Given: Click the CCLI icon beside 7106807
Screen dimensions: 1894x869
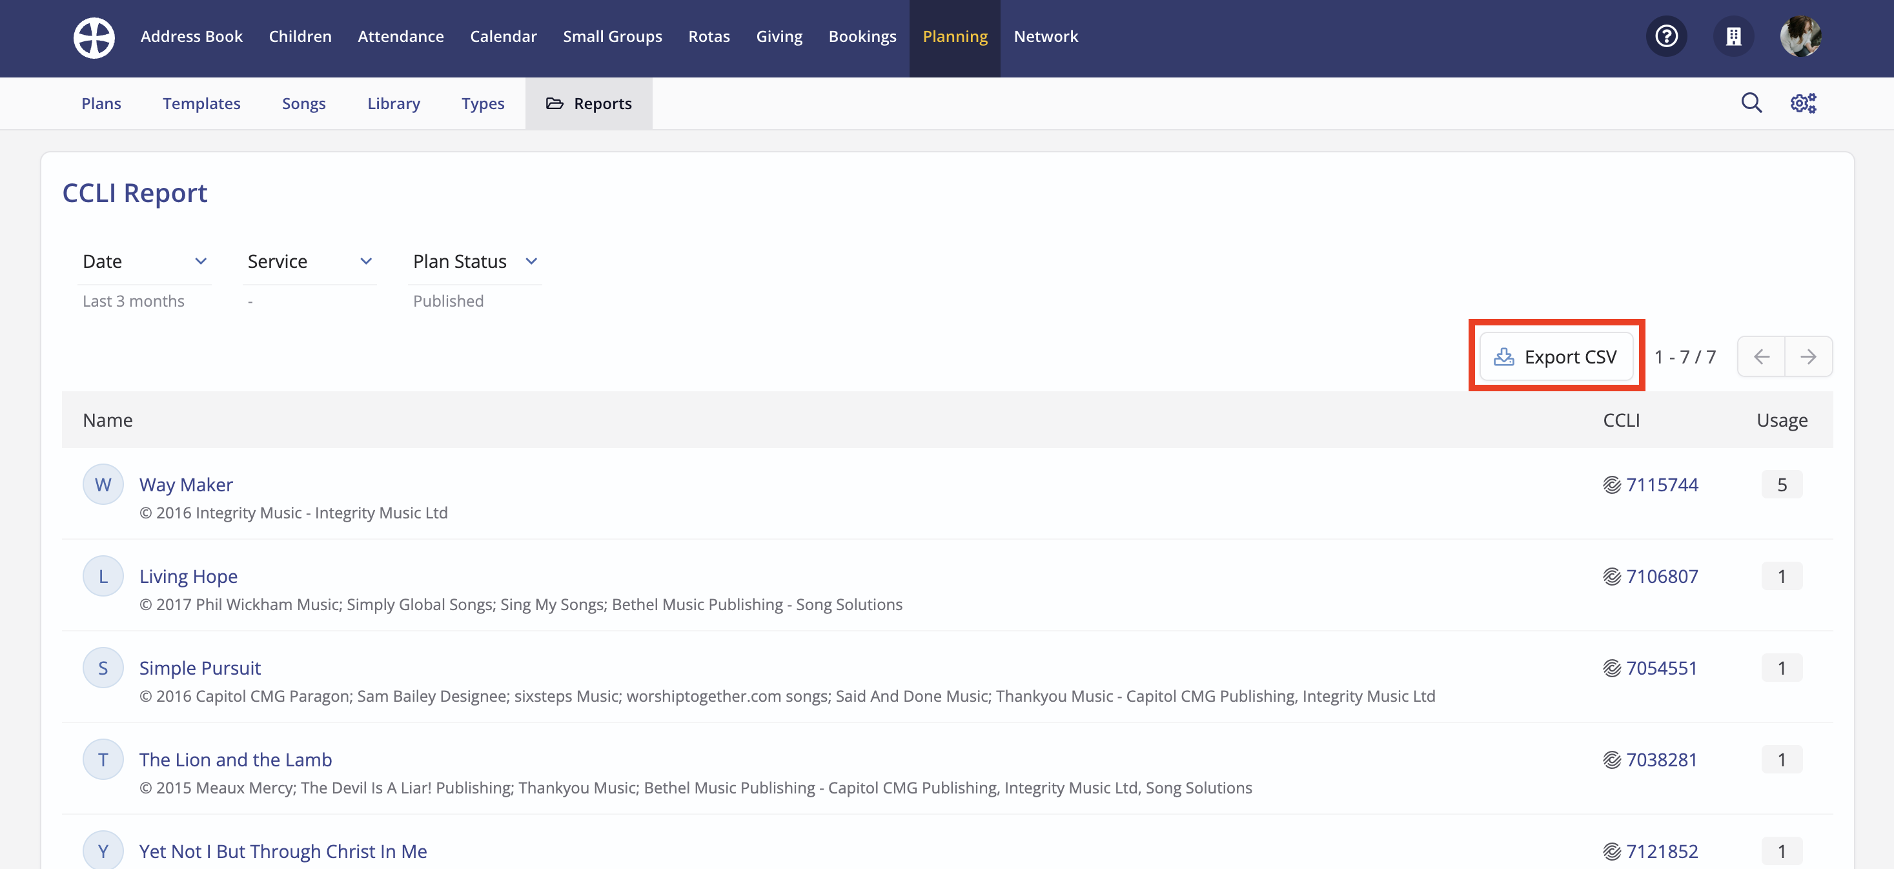Looking at the screenshot, I should click(x=1612, y=577).
